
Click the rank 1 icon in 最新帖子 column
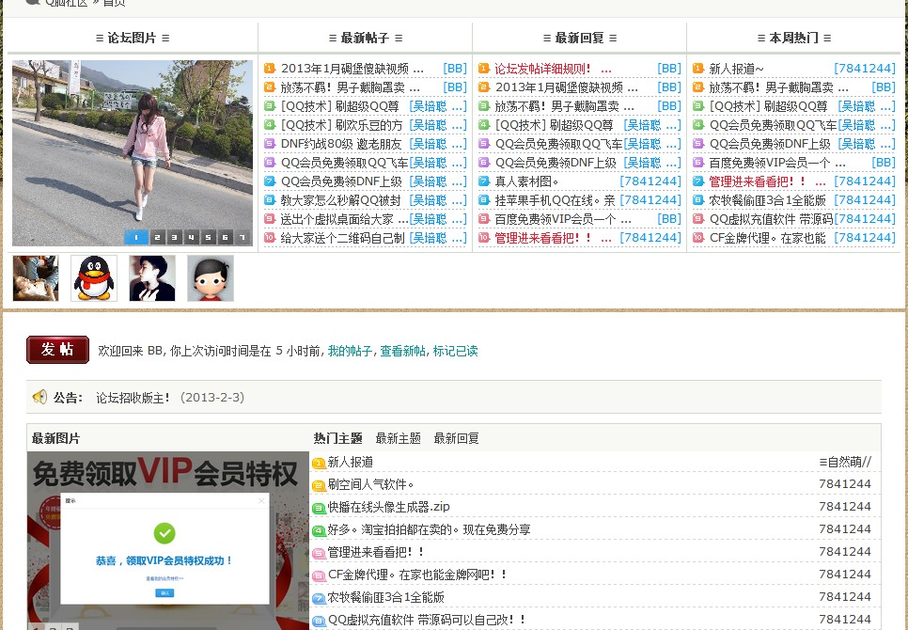click(x=270, y=69)
